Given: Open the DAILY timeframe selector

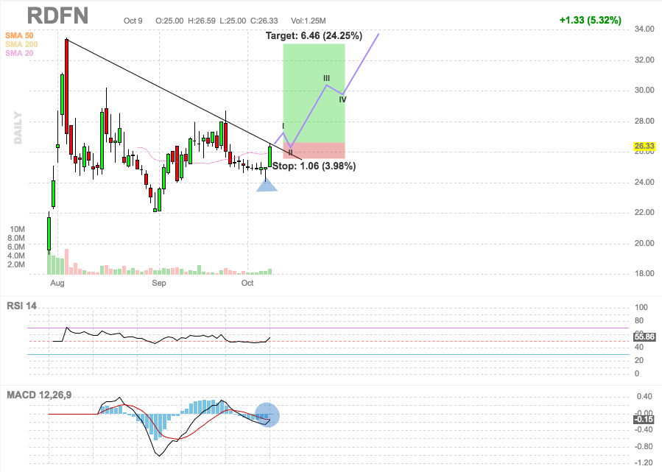Looking at the screenshot, I should [18, 128].
